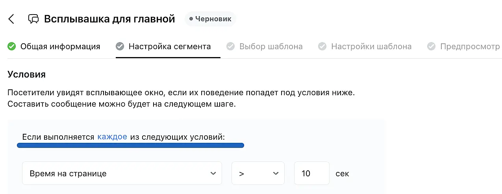Click the popup chat icon beside the title
Image resolution: width=502 pixels, height=194 pixels.
click(x=33, y=19)
